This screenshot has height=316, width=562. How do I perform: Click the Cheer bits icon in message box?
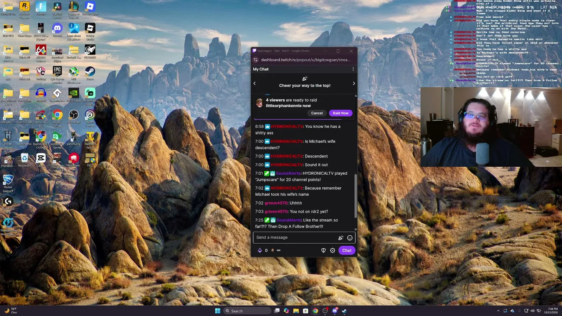point(341,238)
